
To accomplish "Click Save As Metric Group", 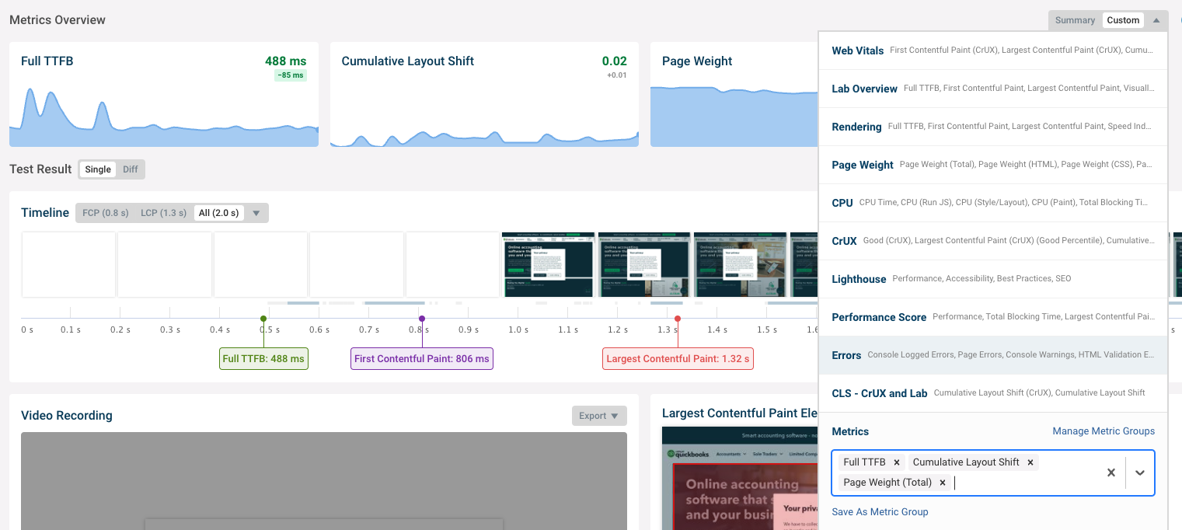I will (x=880, y=512).
